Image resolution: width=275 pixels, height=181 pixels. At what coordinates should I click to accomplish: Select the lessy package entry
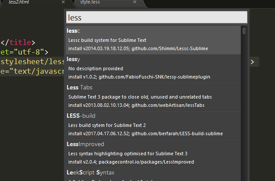(153, 68)
